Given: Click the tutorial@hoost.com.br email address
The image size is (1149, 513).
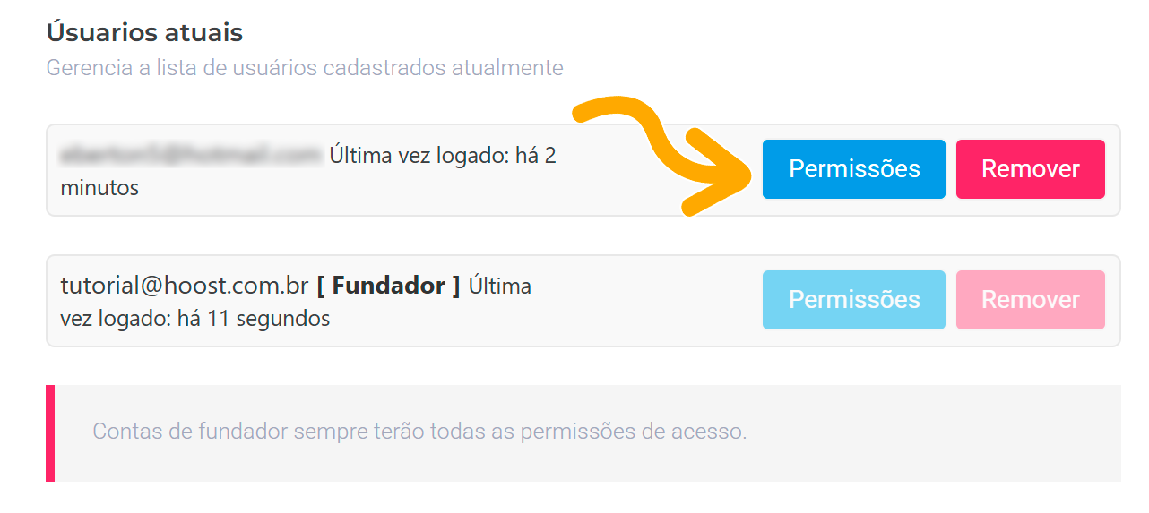Looking at the screenshot, I should point(184,286).
